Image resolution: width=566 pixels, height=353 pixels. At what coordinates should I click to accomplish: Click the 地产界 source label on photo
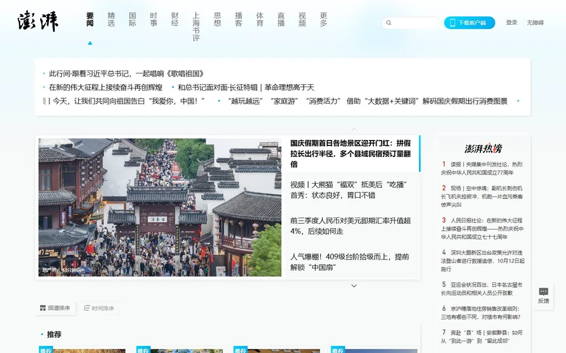click(50, 270)
